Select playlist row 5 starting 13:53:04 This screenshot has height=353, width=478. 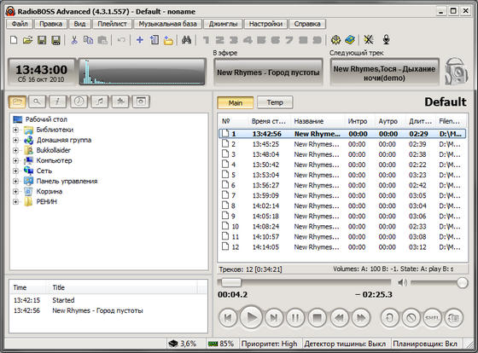point(342,175)
